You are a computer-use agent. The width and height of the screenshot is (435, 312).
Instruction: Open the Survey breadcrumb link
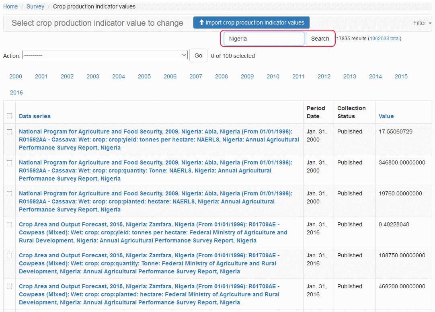pos(35,6)
